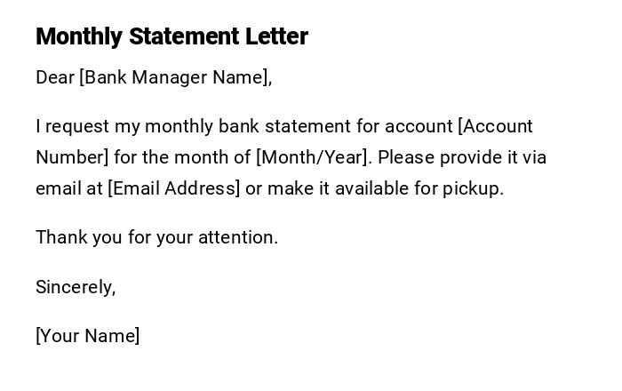
Task: Select the [Bank Manager Name] placeholder
Action: 175,77
